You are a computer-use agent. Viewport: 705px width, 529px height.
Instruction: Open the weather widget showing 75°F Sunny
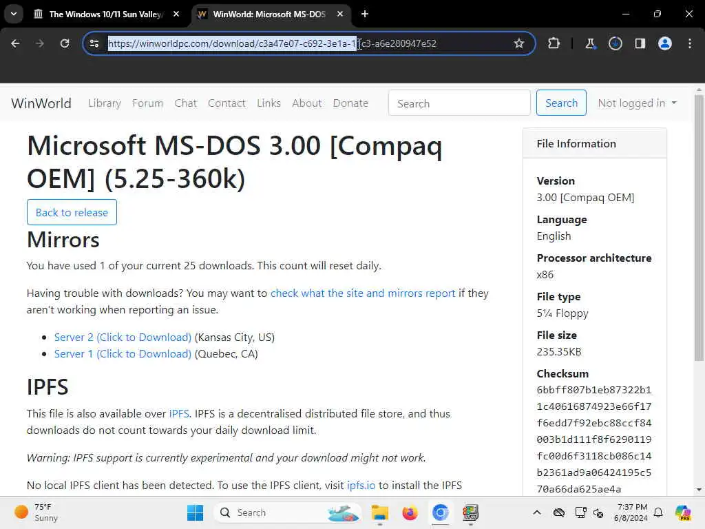click(x=36, y=512)
